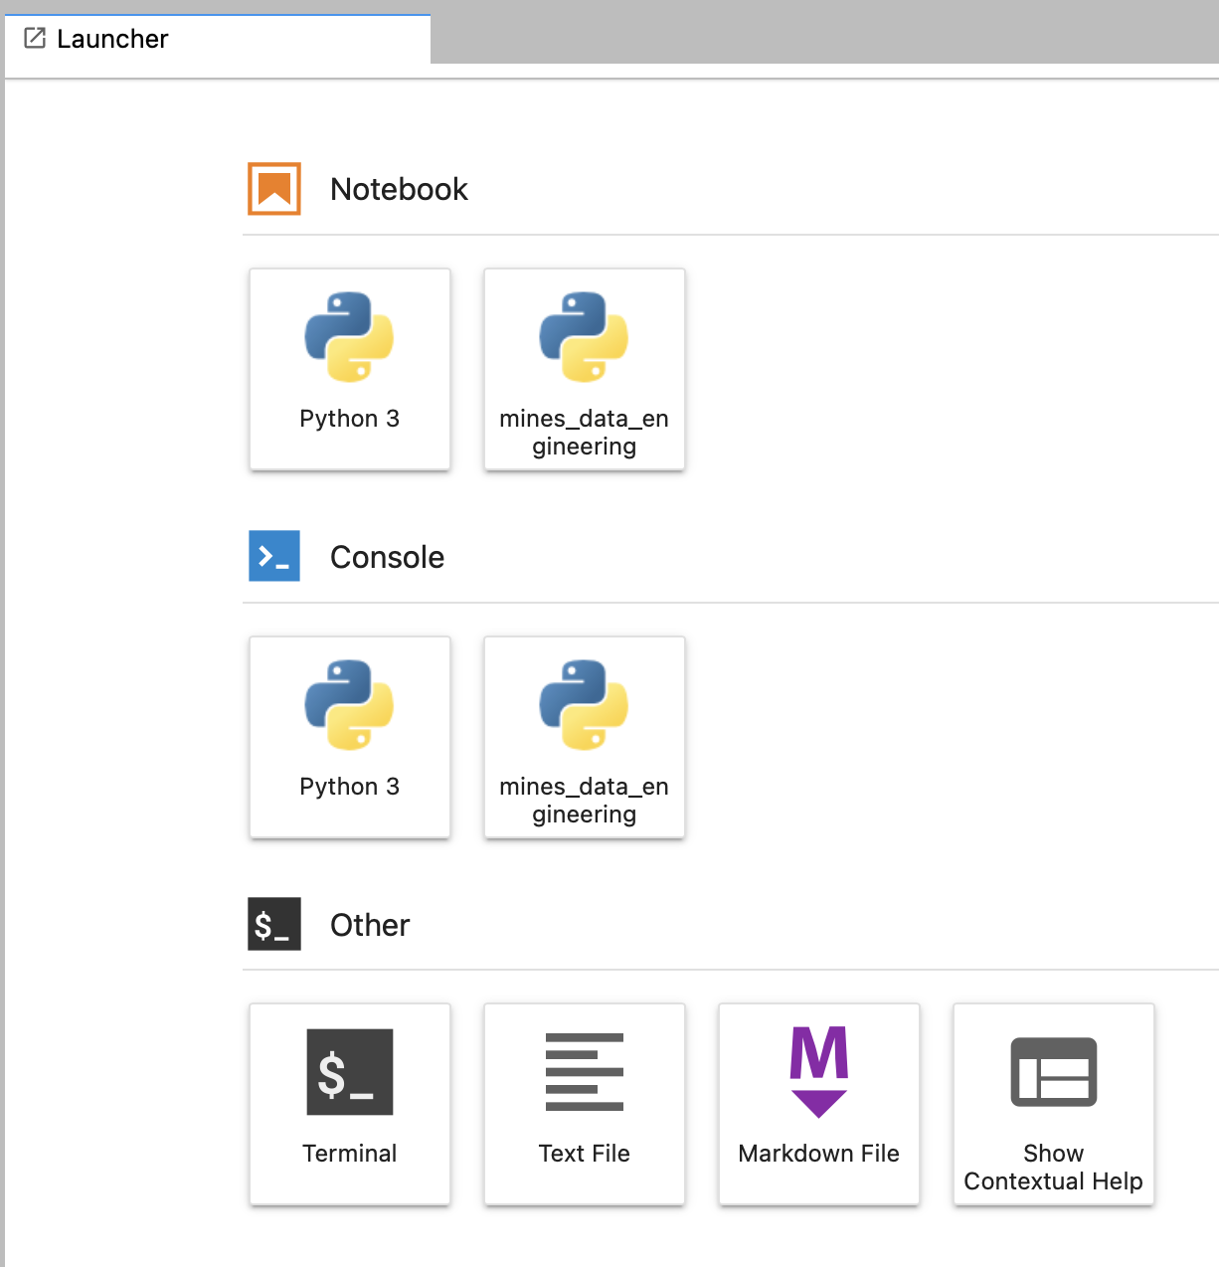Start a mines_data_engineering console

pyautogui.click(x=584, y=736)
